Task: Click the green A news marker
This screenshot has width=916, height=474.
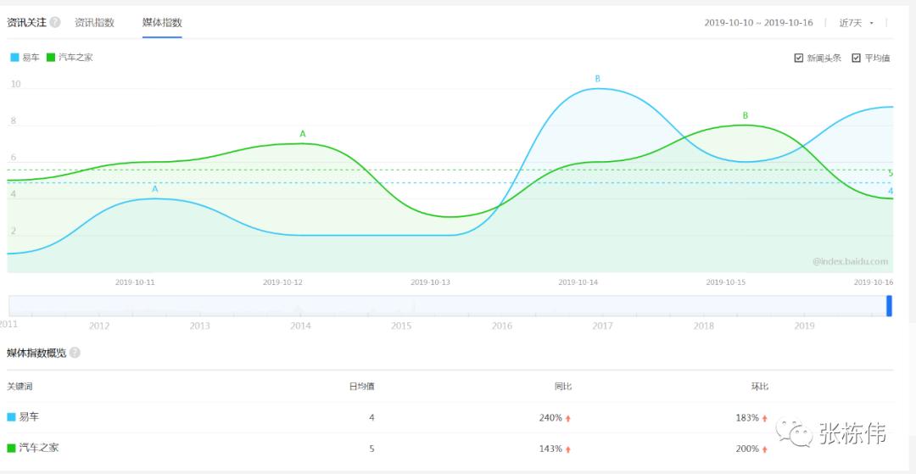Action: pos(303,134)
